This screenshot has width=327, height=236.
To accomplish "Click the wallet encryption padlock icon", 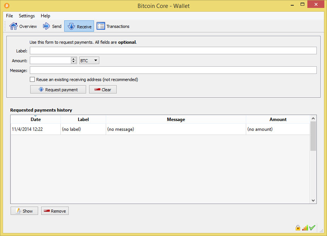I will tap(298, 228).
